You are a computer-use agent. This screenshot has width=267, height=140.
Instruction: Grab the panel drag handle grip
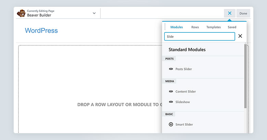165,27
